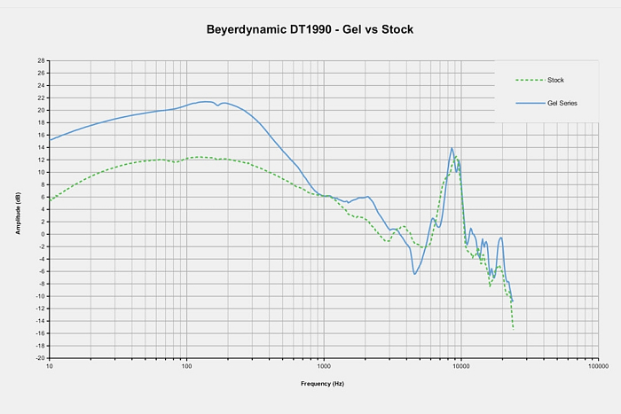Image resolution: width=621 pixels, height=414 pixels.
Task: Click the blue curve's highest treble peak
Action: (452, 148)
